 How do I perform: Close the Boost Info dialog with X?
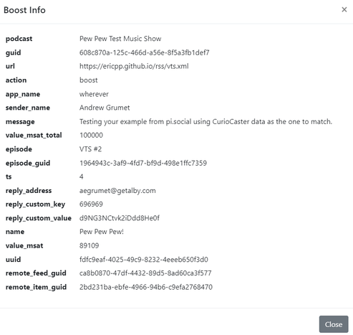[x=344, y=9]
